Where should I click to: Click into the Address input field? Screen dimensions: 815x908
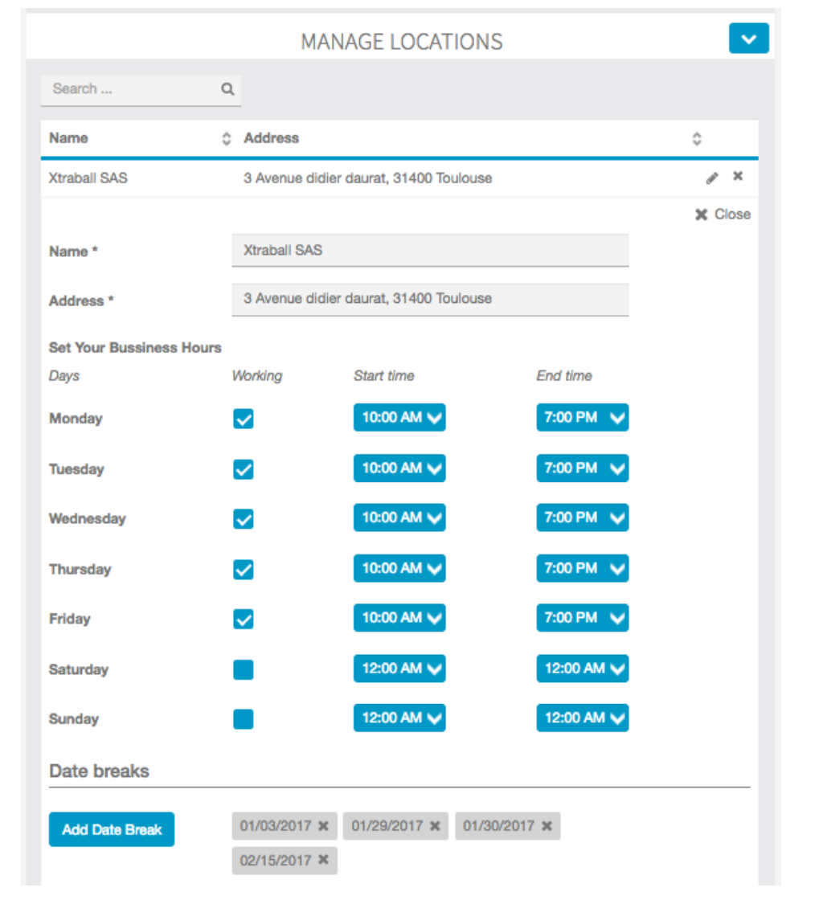point(430,299)
